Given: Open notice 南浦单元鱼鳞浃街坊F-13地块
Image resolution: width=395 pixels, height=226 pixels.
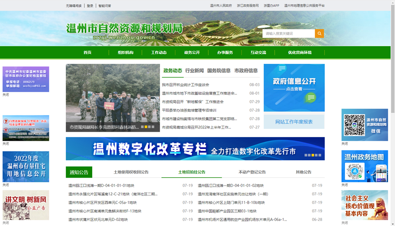Looking at the screenshot, I should [x=105, y=211].
